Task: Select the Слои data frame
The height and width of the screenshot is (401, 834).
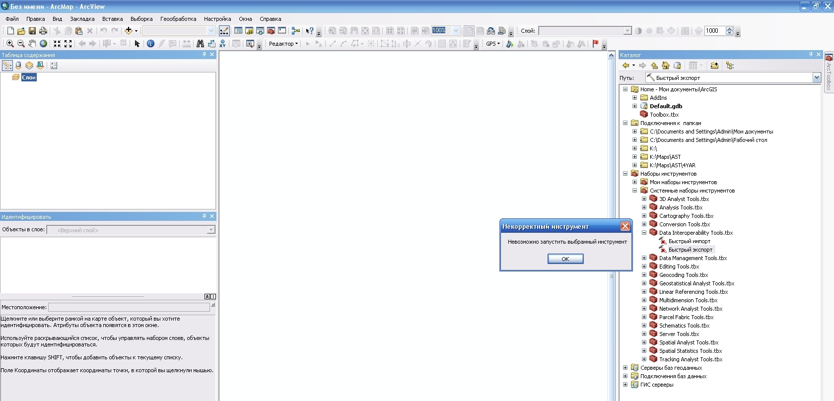Action: pos(29,77)
